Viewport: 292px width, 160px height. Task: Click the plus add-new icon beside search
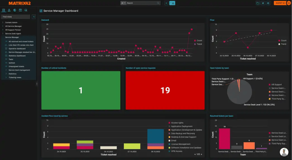pos(166,3)
